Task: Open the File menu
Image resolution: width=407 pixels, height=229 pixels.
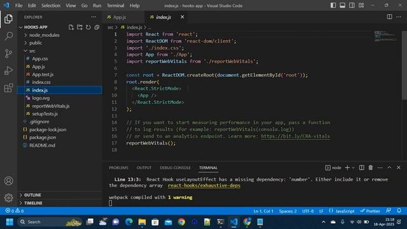Action: click(x=18, y=6)
